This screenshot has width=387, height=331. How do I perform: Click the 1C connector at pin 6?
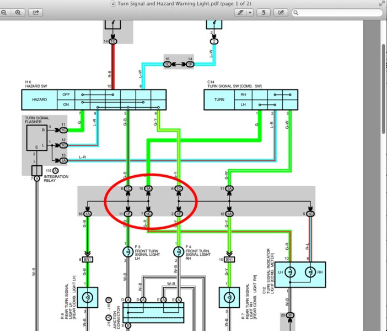pos(179,188)
